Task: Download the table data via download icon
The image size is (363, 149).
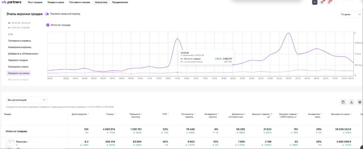Action: coord(352,102)
